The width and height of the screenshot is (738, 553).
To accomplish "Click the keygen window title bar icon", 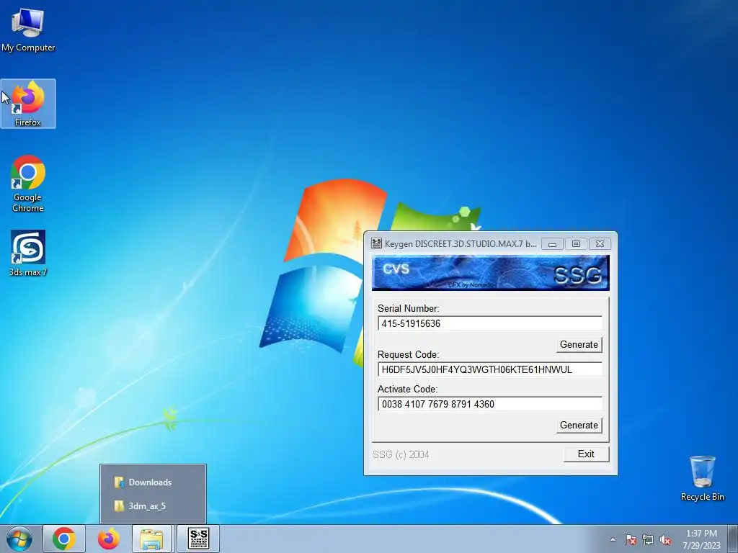I will (376, 243).
